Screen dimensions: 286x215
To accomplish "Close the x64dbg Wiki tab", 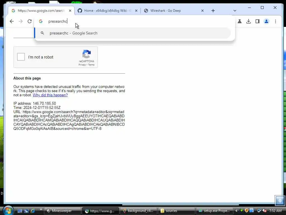I will 136,11.
